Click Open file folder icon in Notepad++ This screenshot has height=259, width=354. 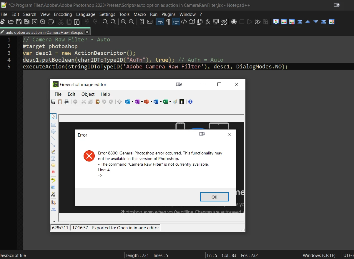pyautogui.click(x=11, y=22)
